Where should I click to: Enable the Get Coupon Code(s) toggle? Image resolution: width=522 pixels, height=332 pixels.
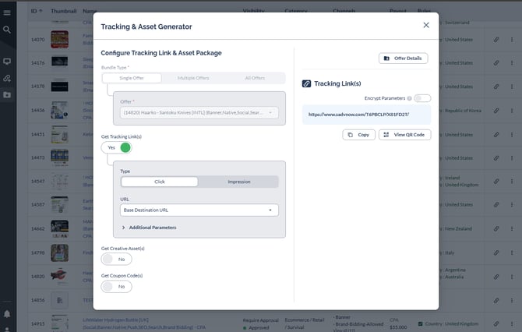click(x=117, y=286)
